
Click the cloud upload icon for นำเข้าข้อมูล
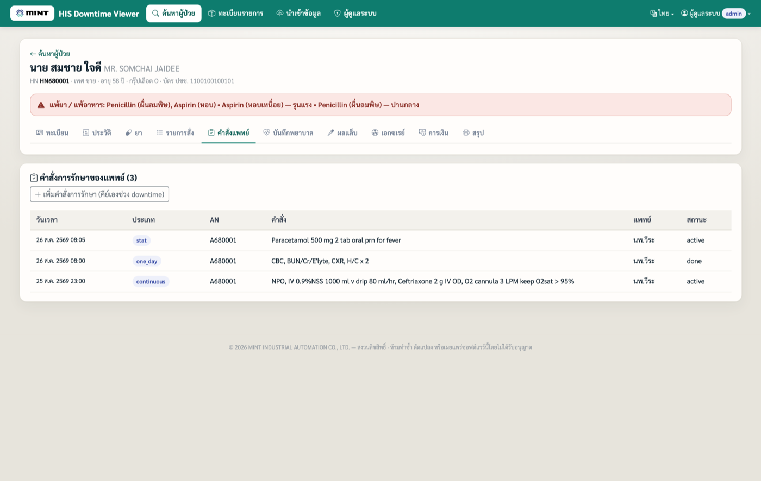(x=280, y=13)
